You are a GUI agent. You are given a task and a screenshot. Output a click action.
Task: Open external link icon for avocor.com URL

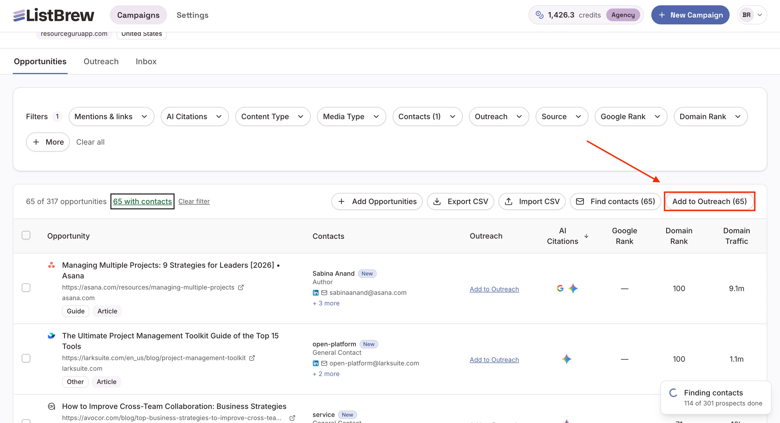point(292,418)
